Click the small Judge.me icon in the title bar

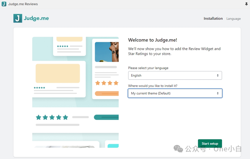4,4
